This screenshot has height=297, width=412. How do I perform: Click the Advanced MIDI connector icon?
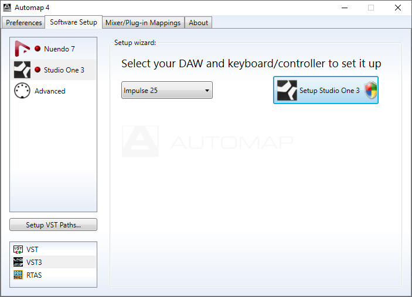click(x=22, y=91)
